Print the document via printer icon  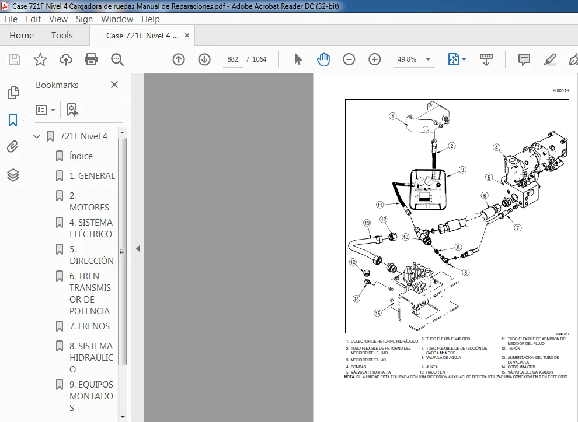(91, 59)
